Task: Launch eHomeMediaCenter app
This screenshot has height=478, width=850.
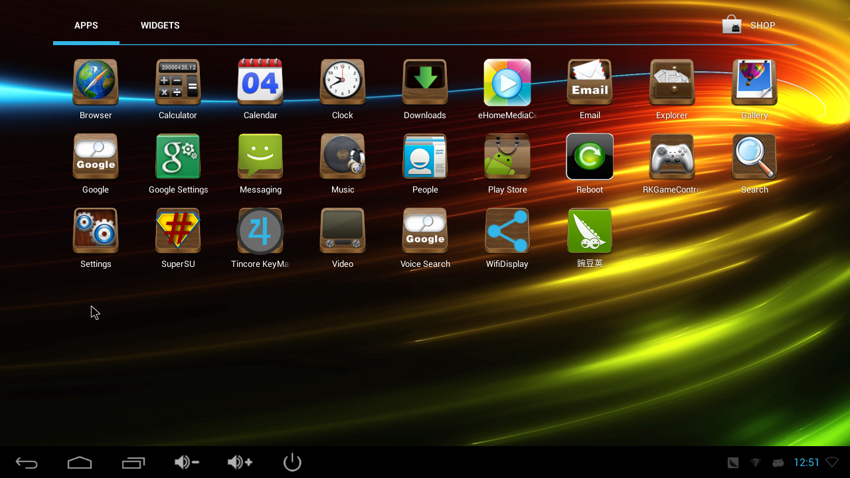Action: [x=507, y=82]
